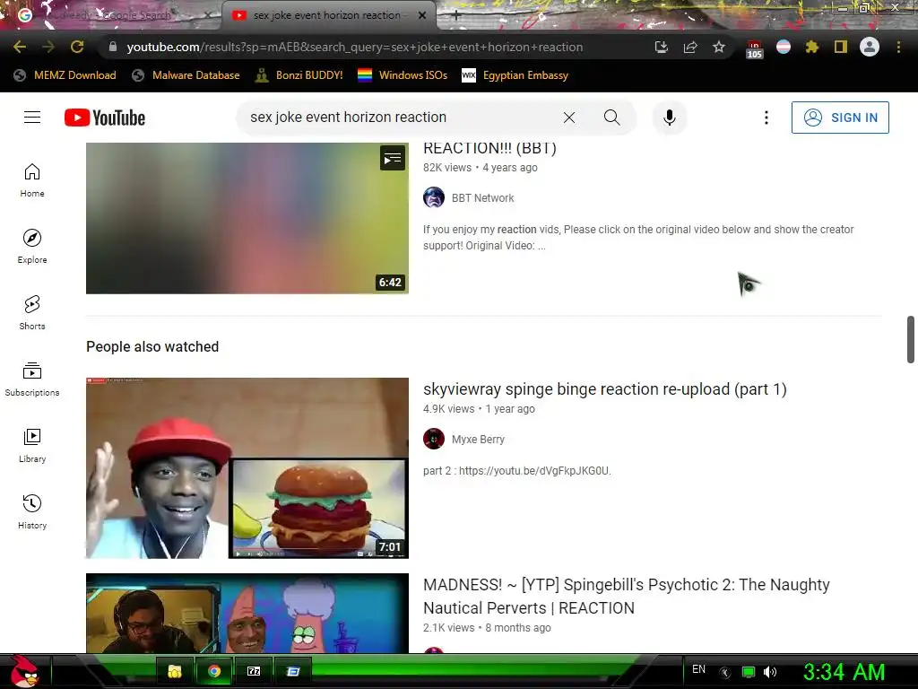Open Myxe Berry channel name
918x689 pixels.
[x=478, y=440]
